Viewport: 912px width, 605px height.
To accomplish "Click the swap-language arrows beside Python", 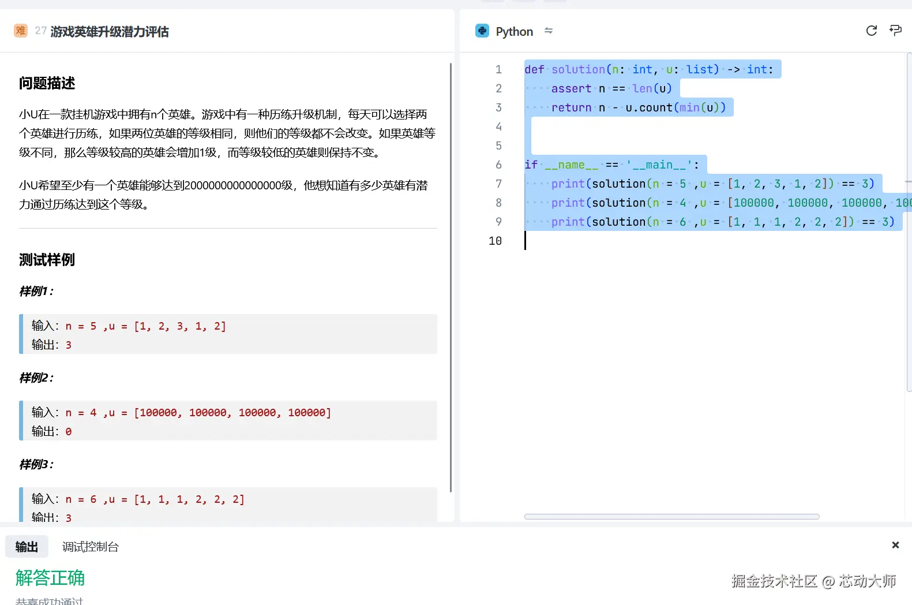I will pyautogui.click(x=549, y=31).
